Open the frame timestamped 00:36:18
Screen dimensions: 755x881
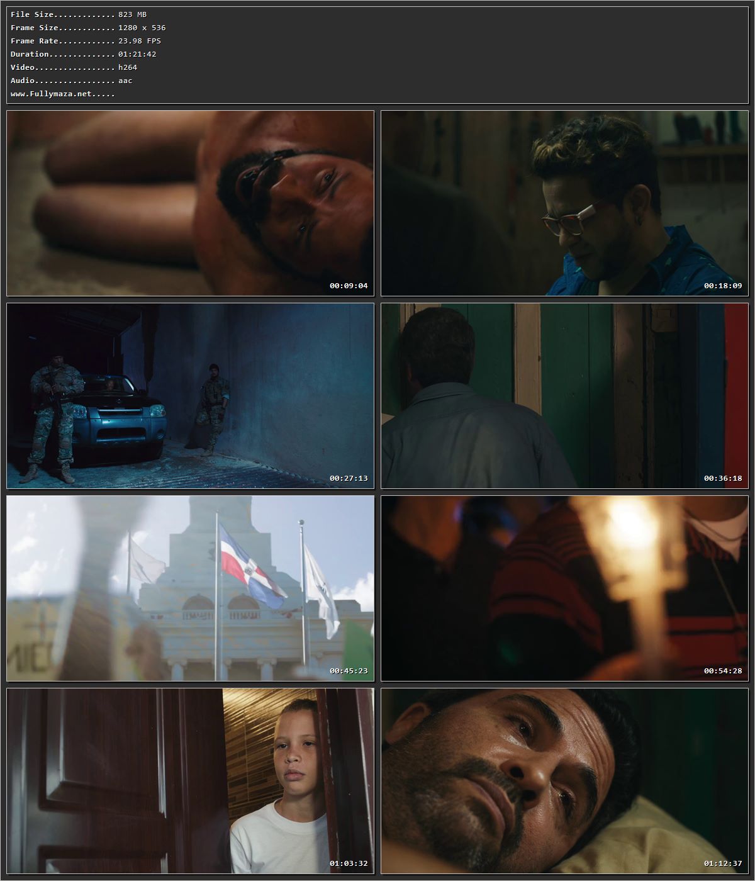[x=564, y=396]
